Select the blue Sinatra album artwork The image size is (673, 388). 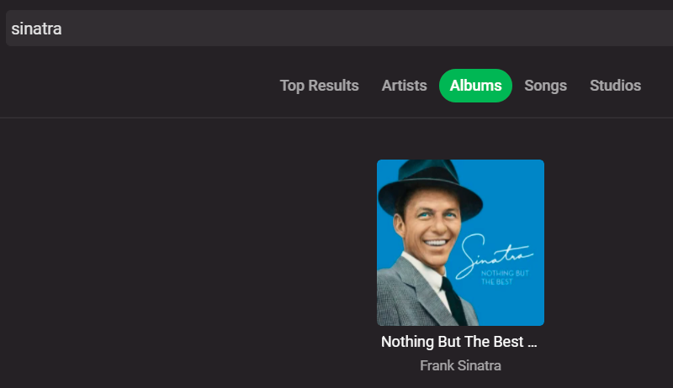pyautogui.click(x=460, y=242)
